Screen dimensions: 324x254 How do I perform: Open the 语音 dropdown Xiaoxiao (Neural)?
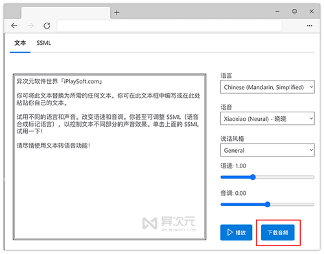(268, 118)
